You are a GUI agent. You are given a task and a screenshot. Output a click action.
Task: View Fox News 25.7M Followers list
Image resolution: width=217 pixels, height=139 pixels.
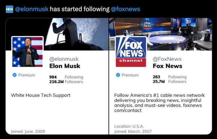170,81
